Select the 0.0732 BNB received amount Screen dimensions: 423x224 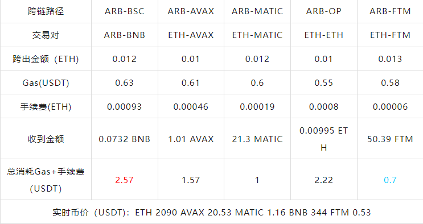pos(124,139)
